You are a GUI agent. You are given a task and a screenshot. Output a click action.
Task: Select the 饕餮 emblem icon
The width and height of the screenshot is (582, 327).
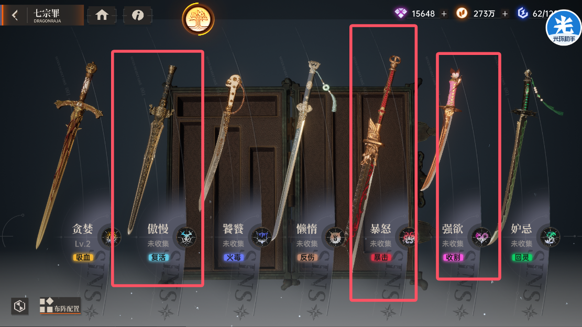[x=262, y=237]
